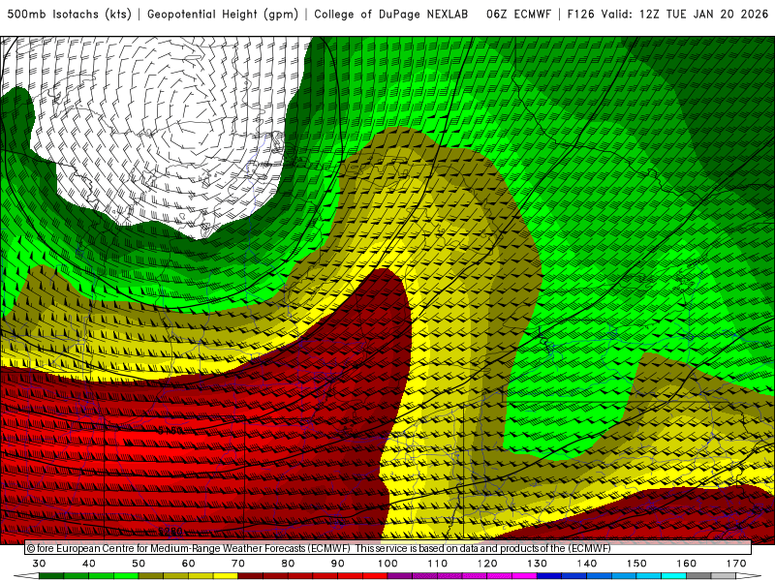The height and width of the screenshot is (581, 775).
Task: Select the 'Geopotential Height (gpm)' header text
Action: tap(223, 15)
